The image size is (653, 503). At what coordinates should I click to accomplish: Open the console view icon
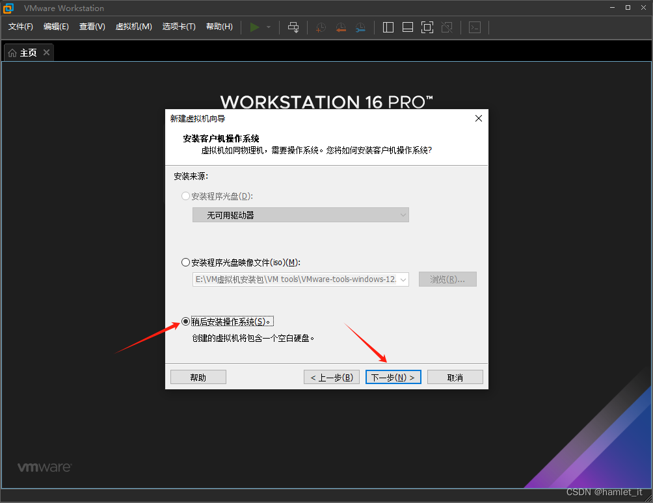click(475, 27)
